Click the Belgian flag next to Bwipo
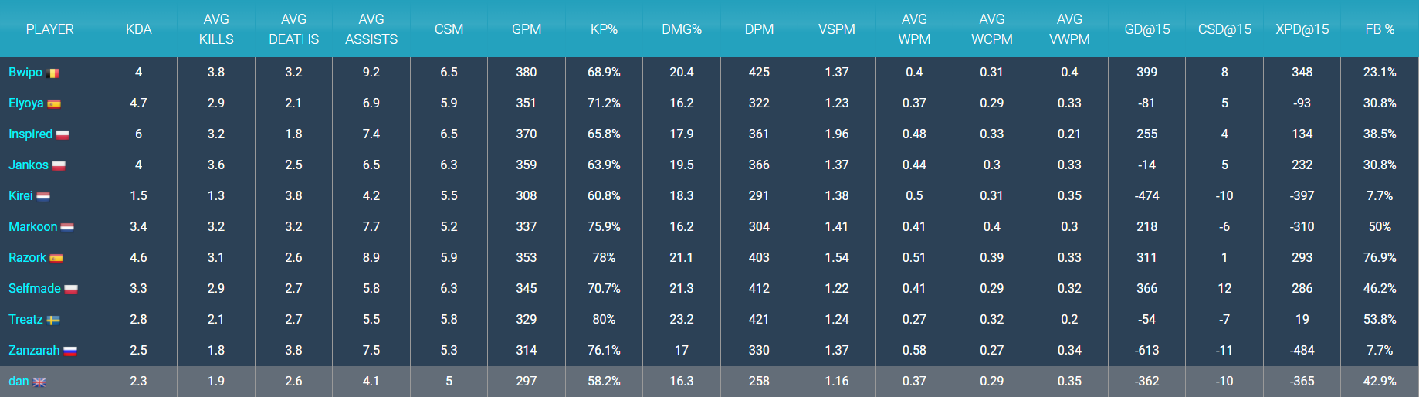The image size is (1419, 397). [x=53, y=73]
